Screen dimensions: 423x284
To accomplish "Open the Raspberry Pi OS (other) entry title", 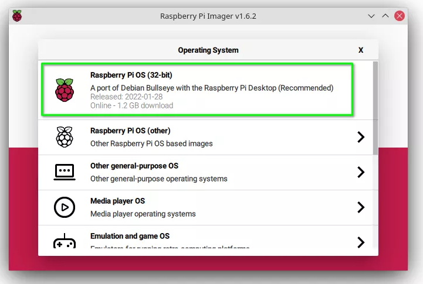I will (130, 131).
